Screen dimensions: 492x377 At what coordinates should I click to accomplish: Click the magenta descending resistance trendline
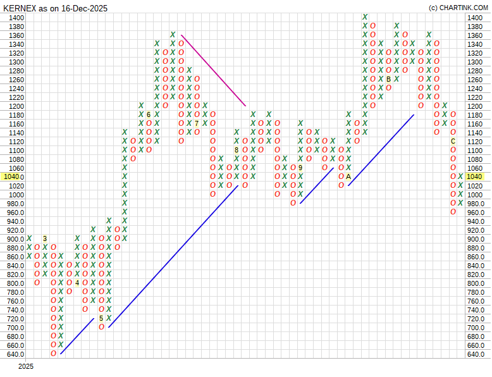[x=213, y=70]
